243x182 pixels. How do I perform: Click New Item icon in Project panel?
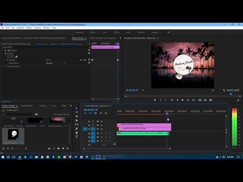tap(63, 149)
